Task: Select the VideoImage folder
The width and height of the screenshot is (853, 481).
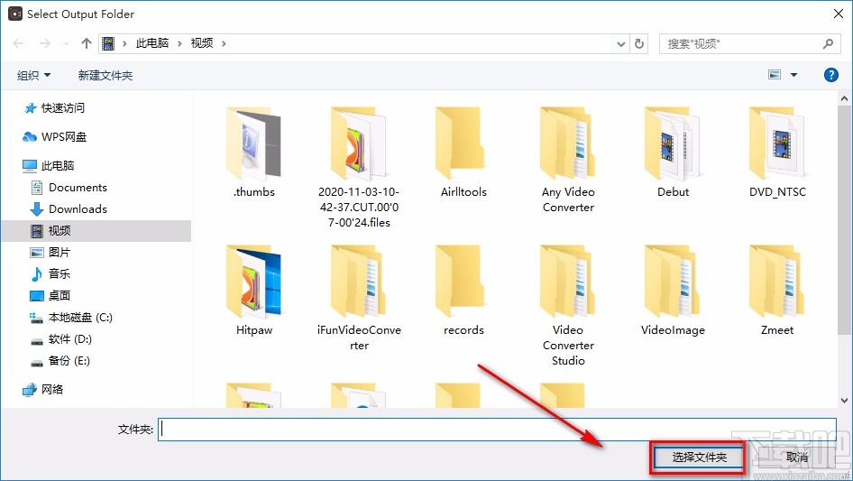Action: (x=673, y=290)
